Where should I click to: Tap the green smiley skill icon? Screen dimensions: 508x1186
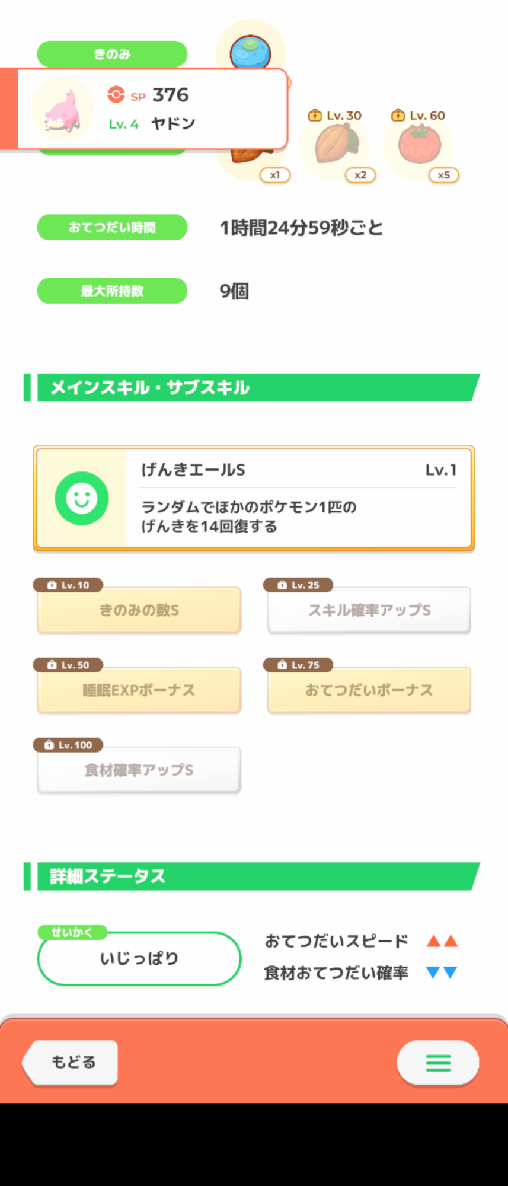pos(82,498)
